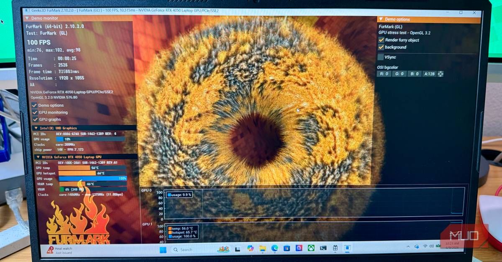Click the Frames count row
The width and height of the screenshot is (502, 262).
(48, 65)
